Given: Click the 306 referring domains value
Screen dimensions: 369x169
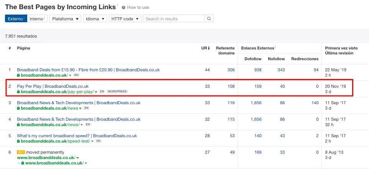Looking at the screenshot, I should pos(231,70).
